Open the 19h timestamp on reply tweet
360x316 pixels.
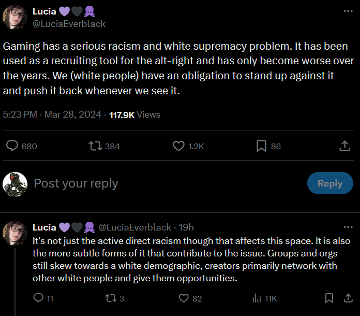[186, 227]
